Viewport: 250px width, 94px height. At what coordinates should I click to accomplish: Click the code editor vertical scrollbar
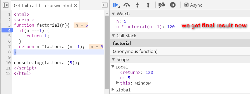click(x=107, y=52)
